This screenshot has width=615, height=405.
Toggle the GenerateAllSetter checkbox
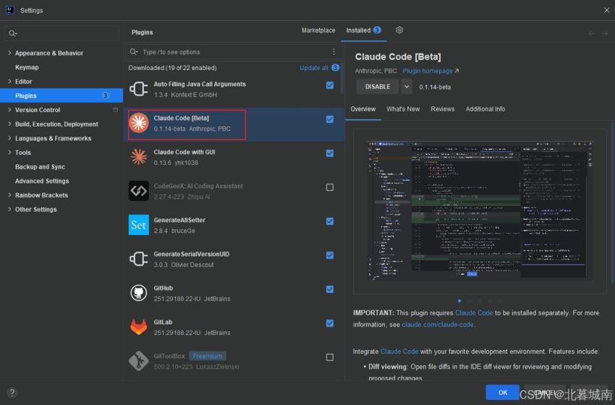click(330, 221)
